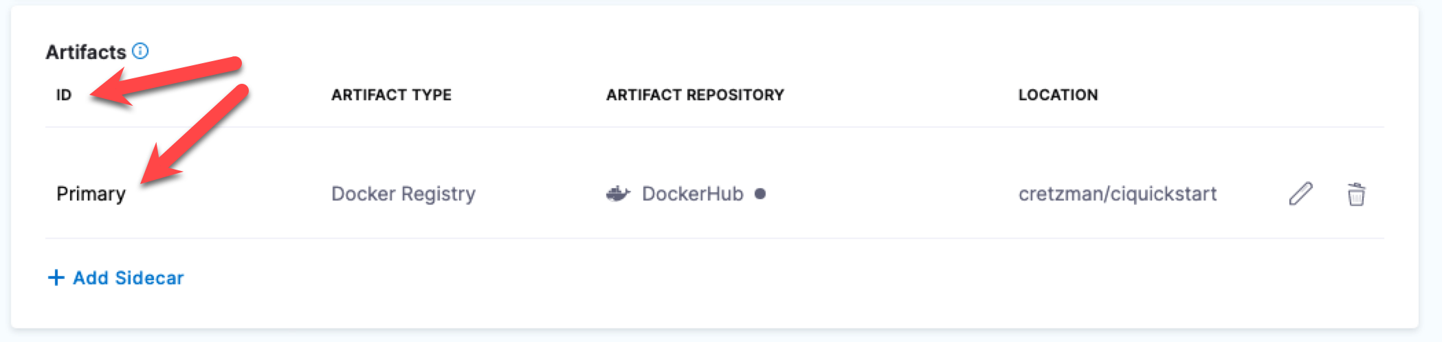Screen dimensions: 1442x342
Task: Select the ID column header
Action: click(64, 95)
